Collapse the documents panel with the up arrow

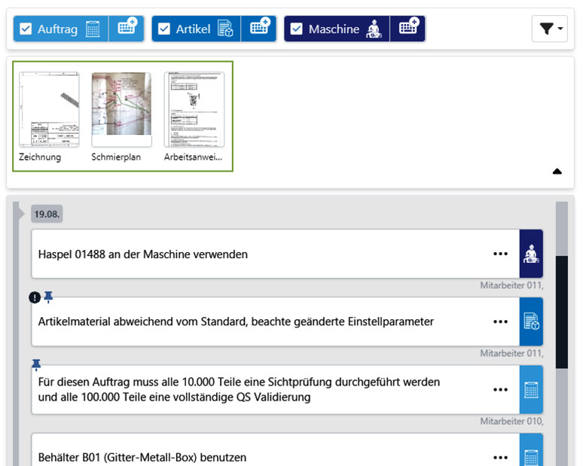coord(557,172)
